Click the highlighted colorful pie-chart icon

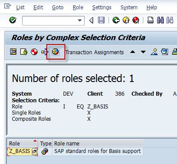(56, 52)
